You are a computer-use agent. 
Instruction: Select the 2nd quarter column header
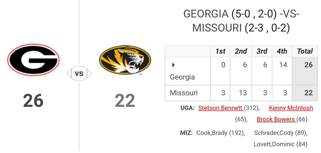[x=241, y=51]
